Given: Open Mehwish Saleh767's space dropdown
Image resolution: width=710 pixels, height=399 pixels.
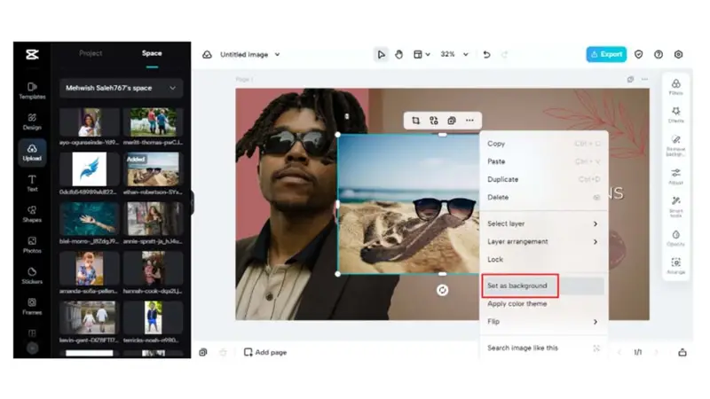Looking at the screenshot, I should 122,88.
